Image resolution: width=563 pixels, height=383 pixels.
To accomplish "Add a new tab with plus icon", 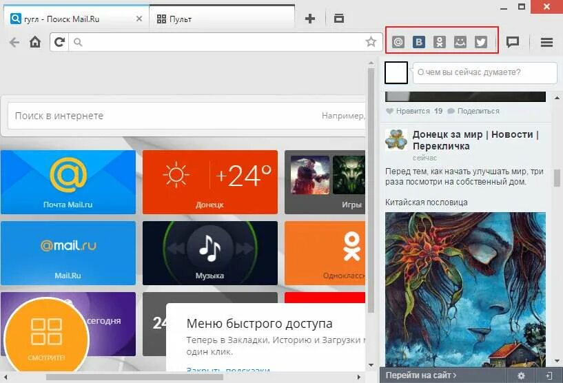I will click(310, 19).
